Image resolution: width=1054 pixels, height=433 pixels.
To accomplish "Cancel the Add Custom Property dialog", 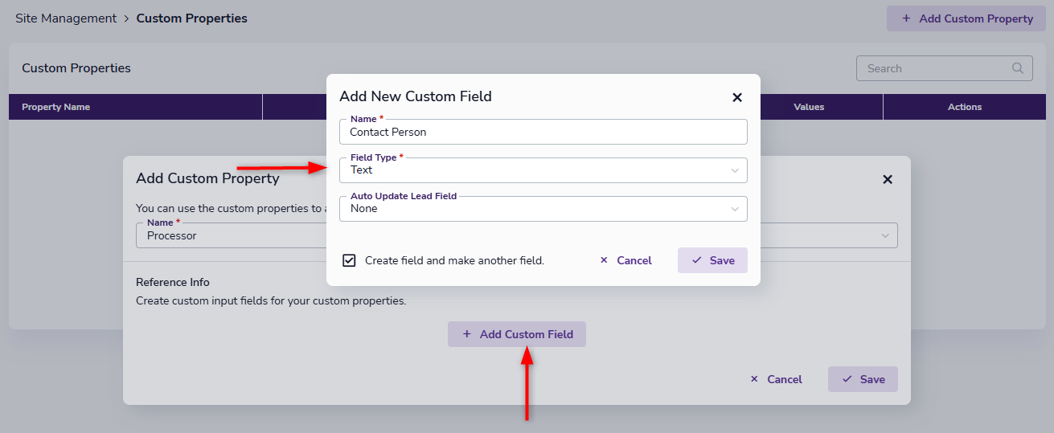I will (776, 379).
